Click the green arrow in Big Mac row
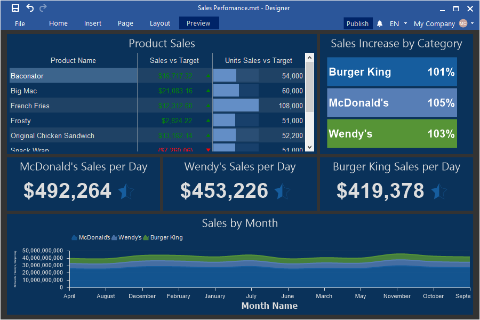The width and height of the screenshot is (480, 320). pyautogui.click(x=208, y=91)
